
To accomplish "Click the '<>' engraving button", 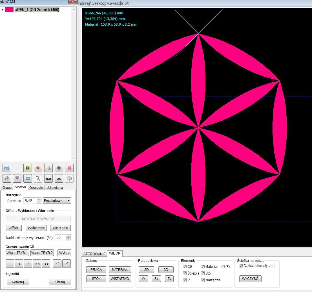I will pos(46,264).
